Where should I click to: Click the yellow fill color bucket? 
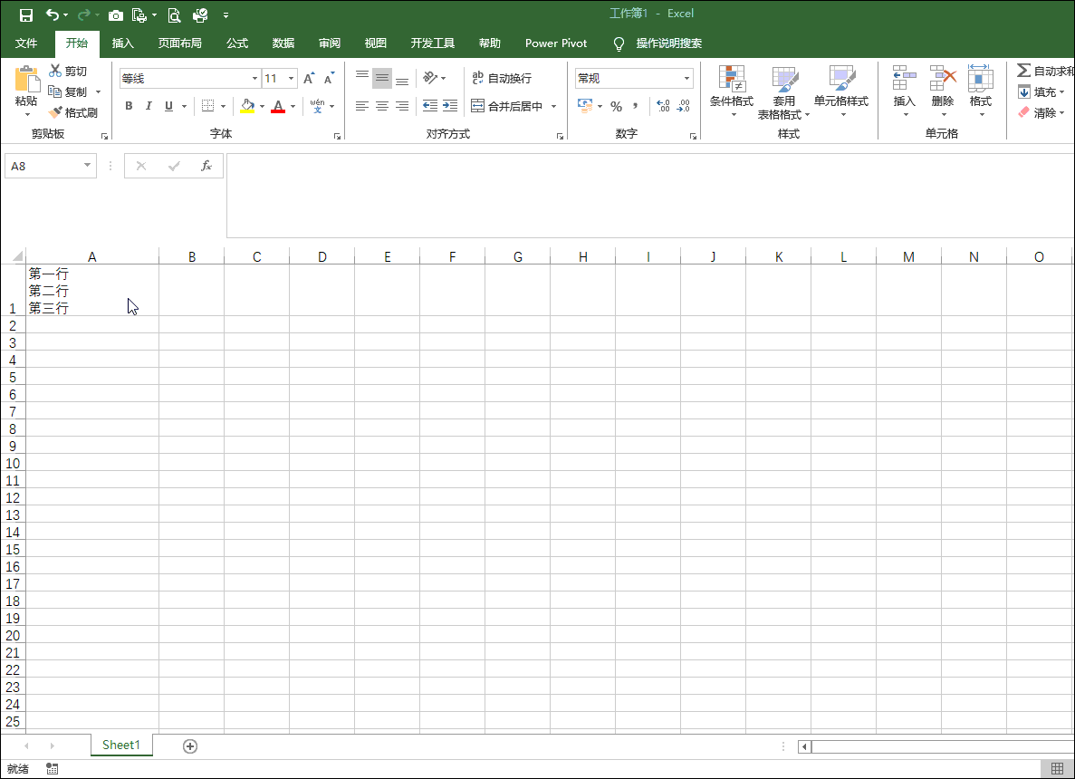pos(247,106)
